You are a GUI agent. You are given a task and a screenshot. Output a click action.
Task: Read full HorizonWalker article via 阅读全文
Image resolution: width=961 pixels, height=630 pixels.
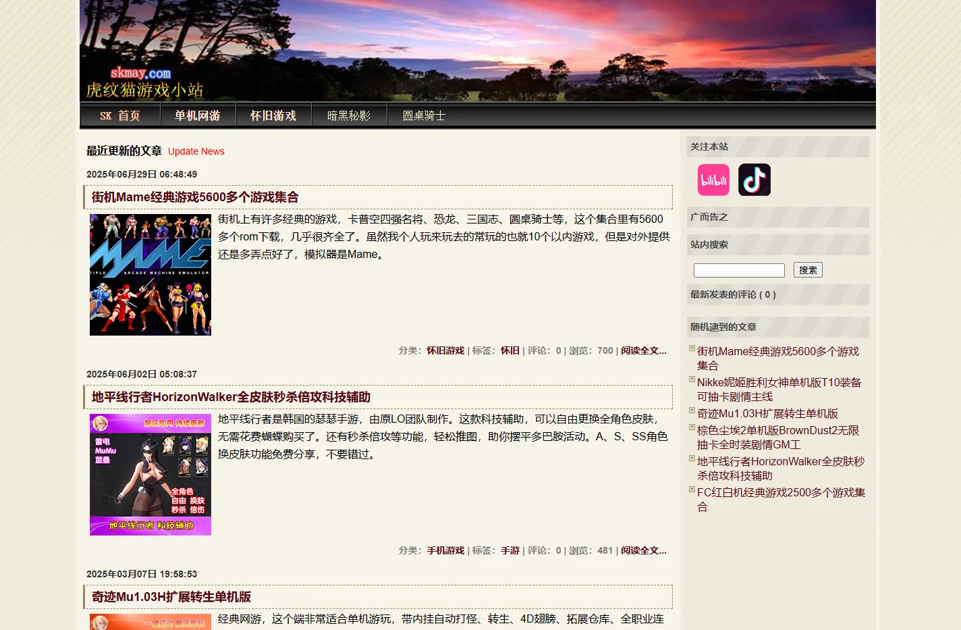[x=644, y=551]
